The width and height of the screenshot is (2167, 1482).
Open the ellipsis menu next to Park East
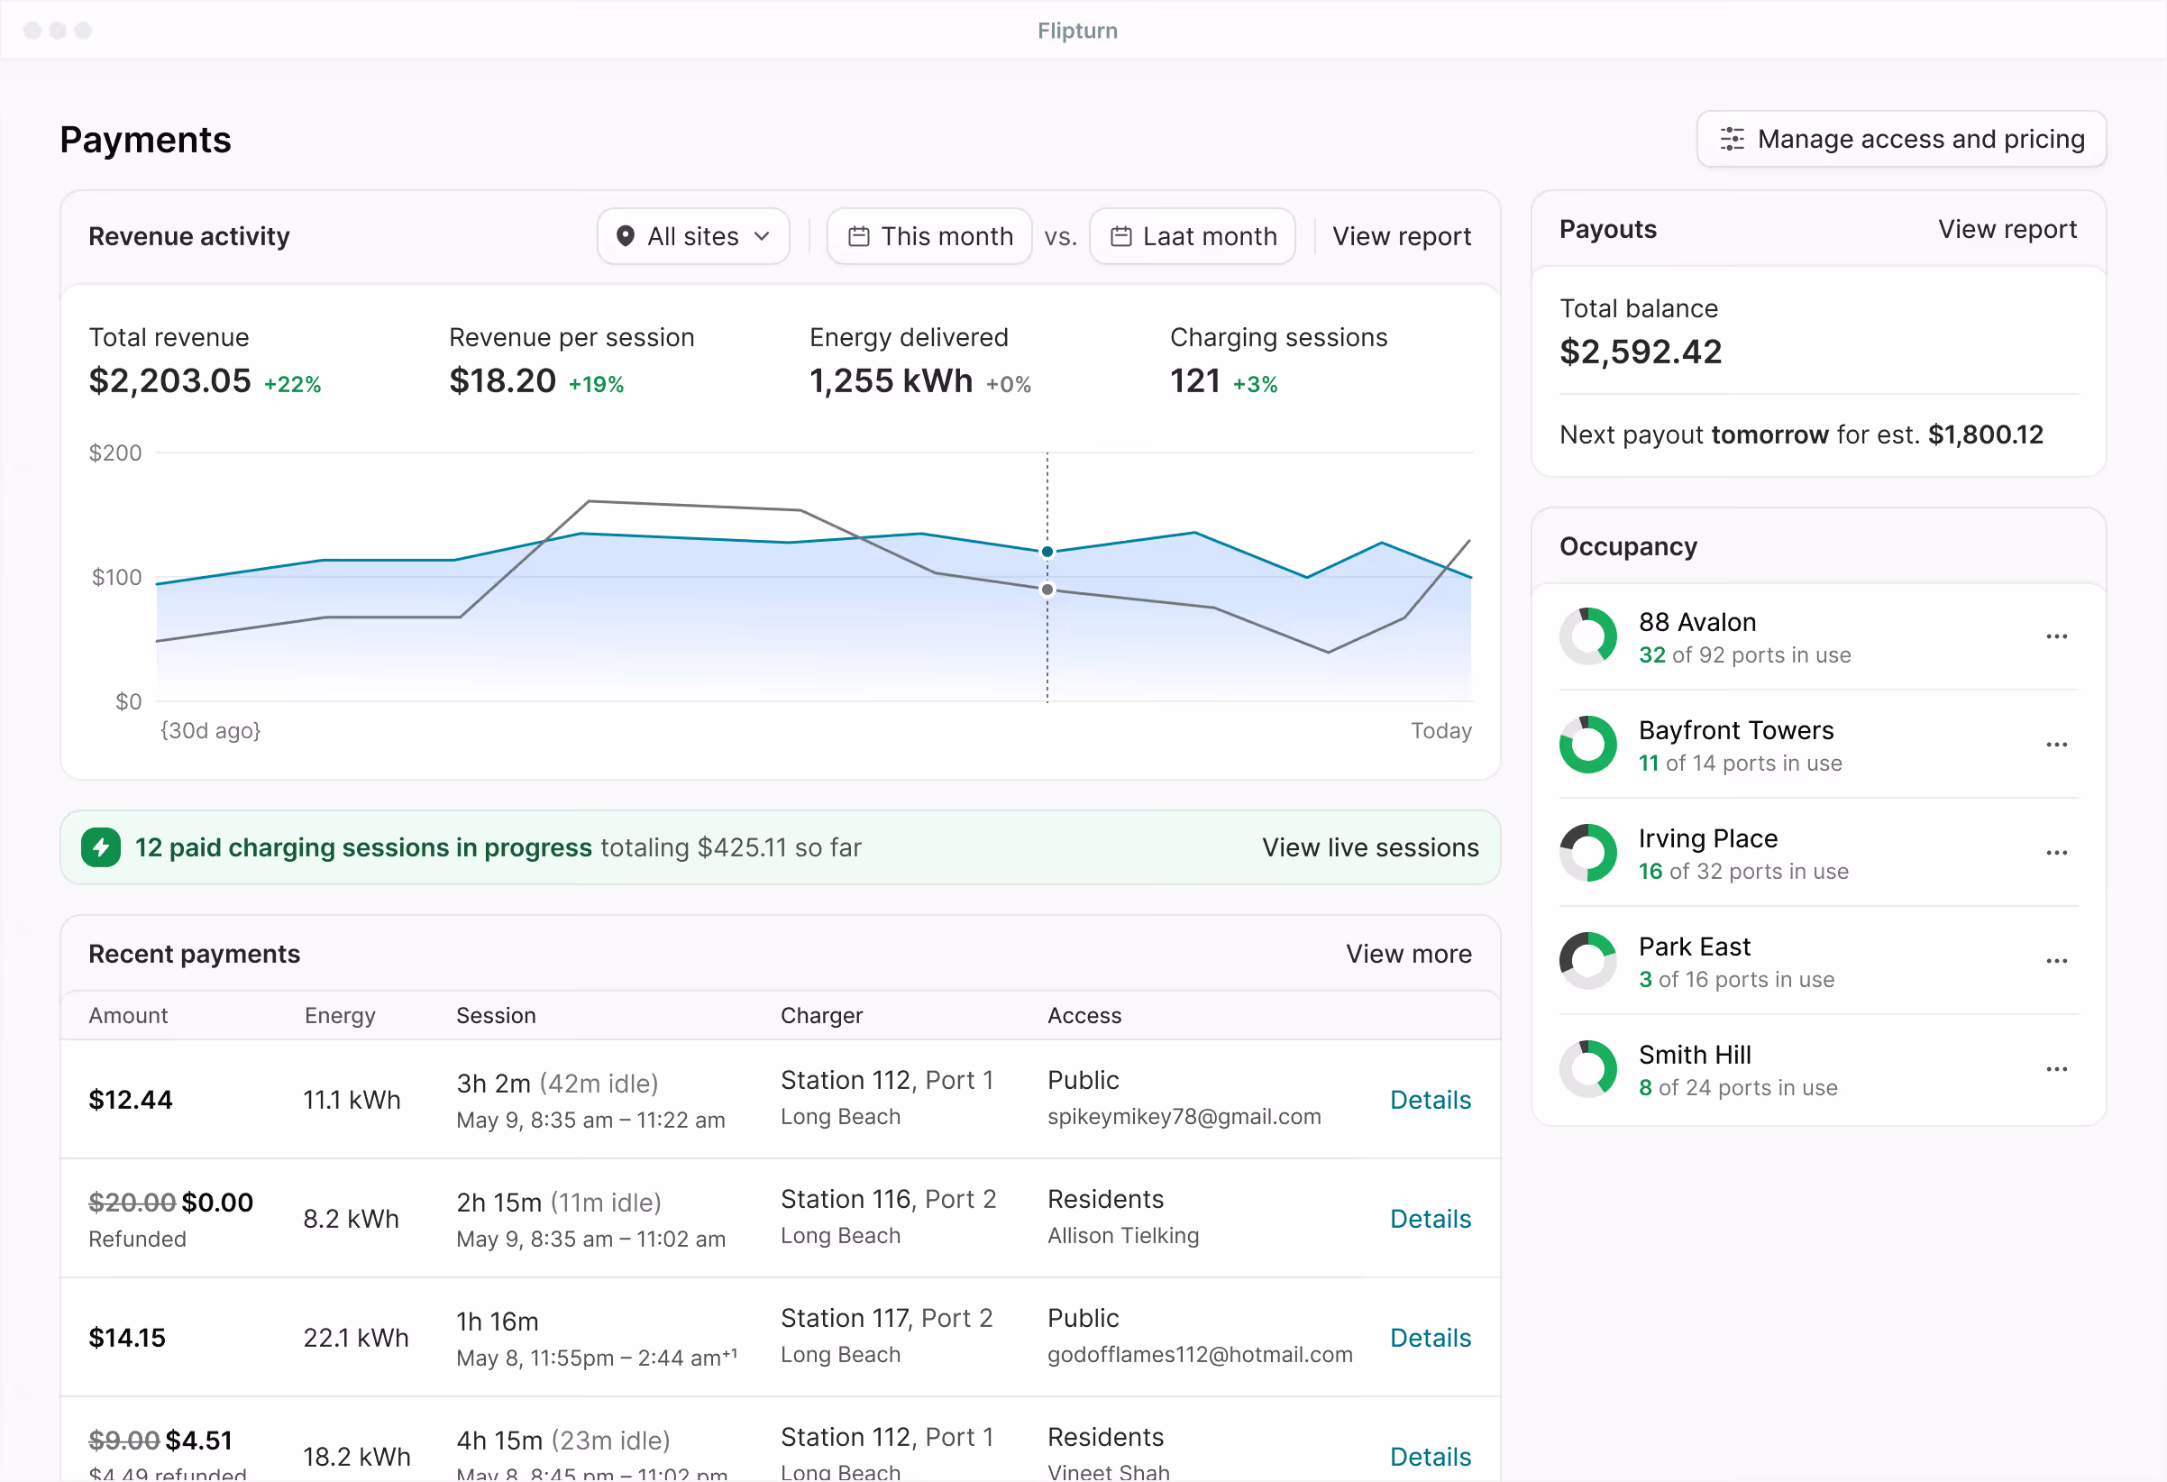(2057, 961)
